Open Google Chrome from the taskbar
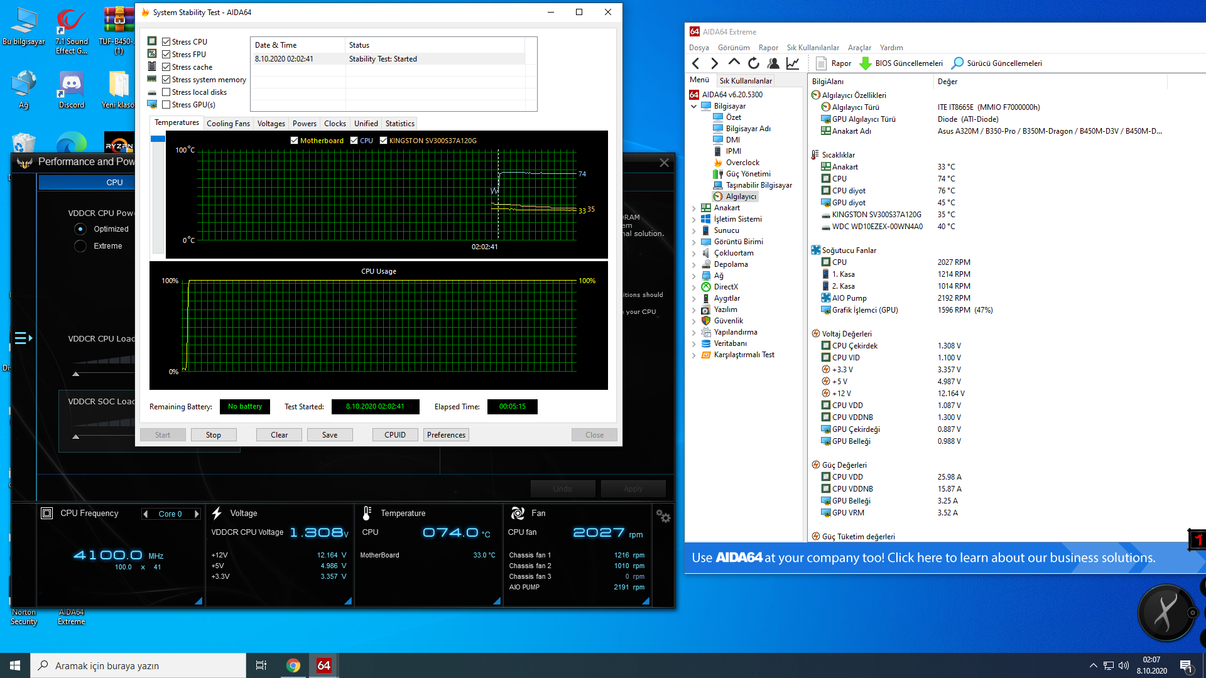 coord(293,665)
